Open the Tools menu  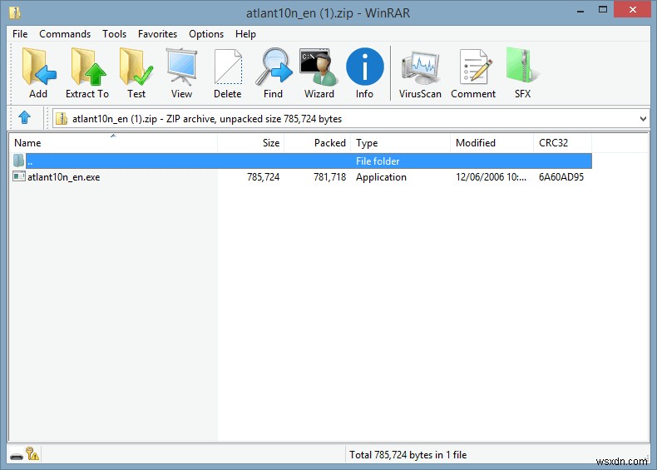click(115, 34)
